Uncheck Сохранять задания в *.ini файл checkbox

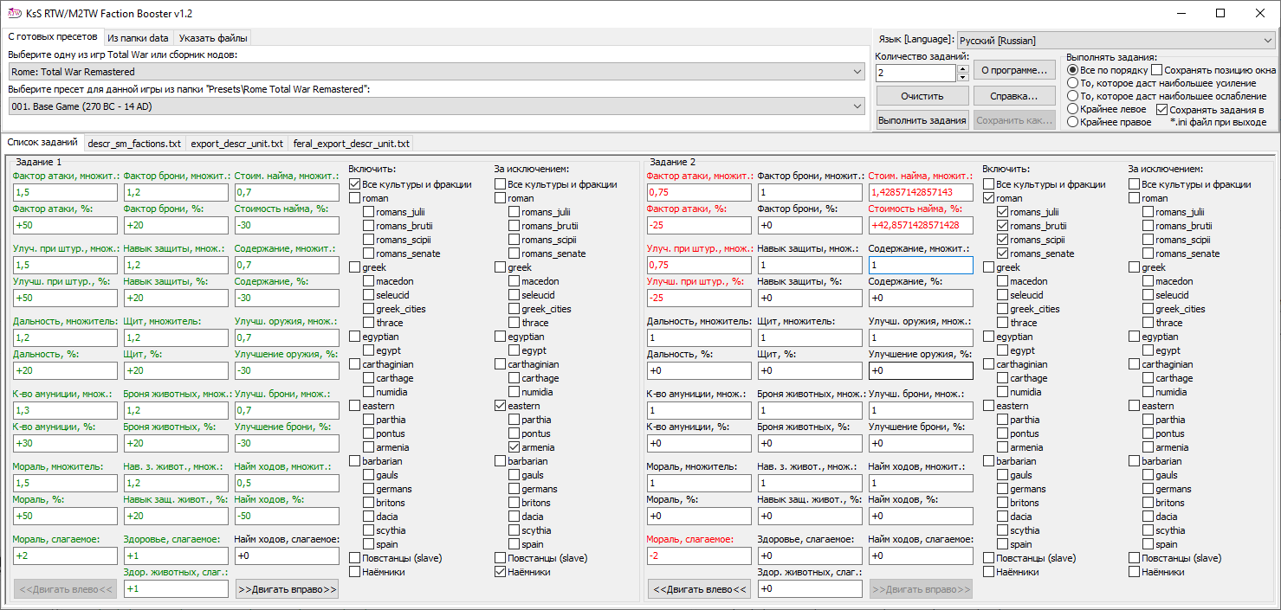tap(1162, 110)
